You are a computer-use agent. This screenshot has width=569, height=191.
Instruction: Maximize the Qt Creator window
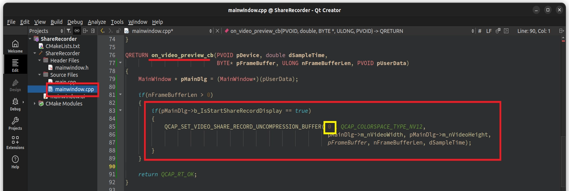[548, 10]
